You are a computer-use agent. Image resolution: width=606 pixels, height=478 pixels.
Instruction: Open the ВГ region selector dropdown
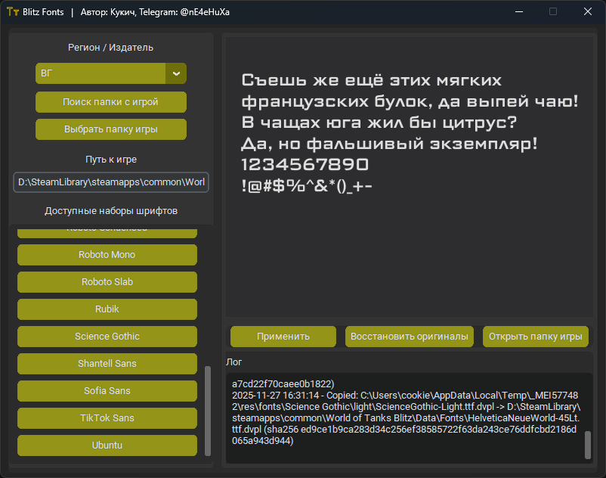pos(106,73)
